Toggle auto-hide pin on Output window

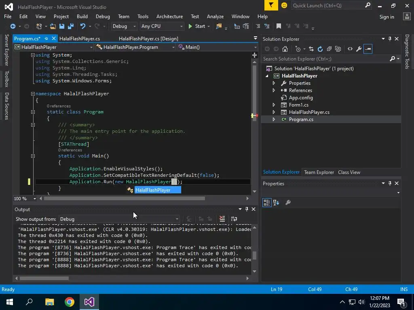click(x=247, y=209)
